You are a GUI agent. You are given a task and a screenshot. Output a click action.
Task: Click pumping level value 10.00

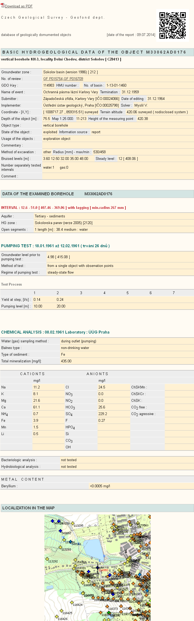coord(38,306)
